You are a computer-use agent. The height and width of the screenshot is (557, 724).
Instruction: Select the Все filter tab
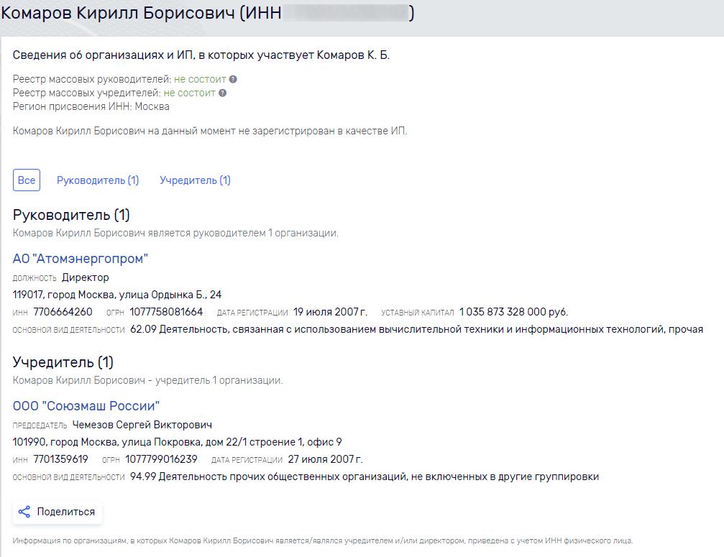point(27,180)
